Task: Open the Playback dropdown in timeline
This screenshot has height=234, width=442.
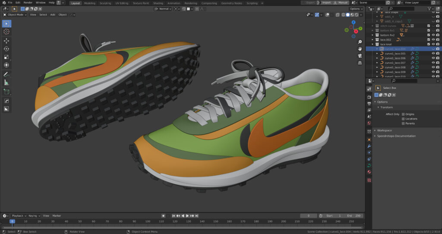Action: click(19, 216)
